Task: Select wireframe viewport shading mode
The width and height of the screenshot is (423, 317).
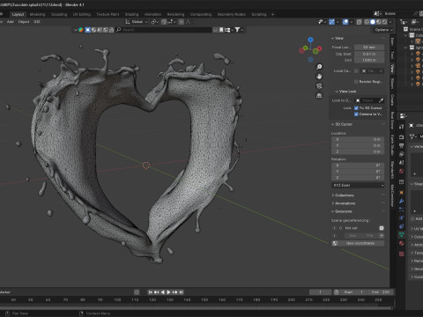Action: 367,22
